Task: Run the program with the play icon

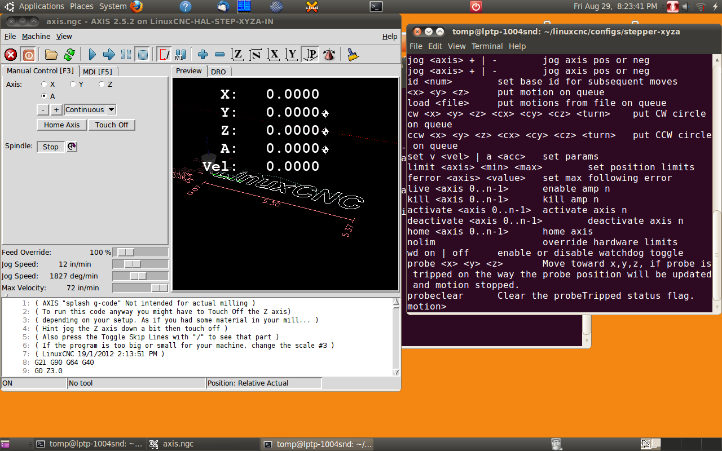Action: 93,55
